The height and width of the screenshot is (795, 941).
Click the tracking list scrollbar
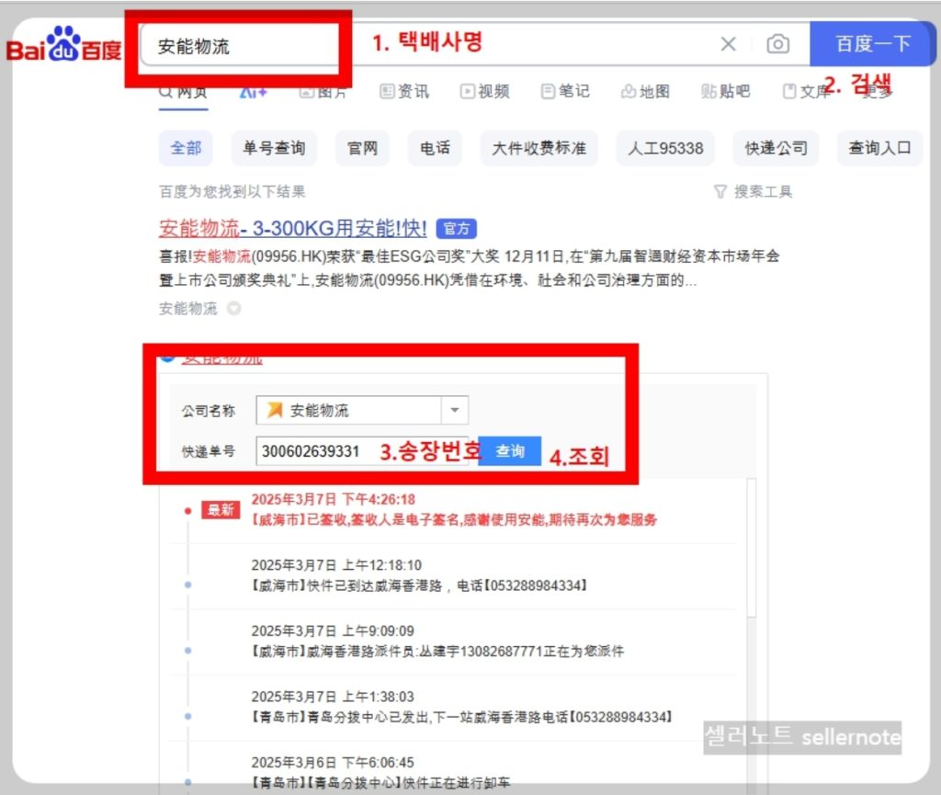(x=752, y=547)
